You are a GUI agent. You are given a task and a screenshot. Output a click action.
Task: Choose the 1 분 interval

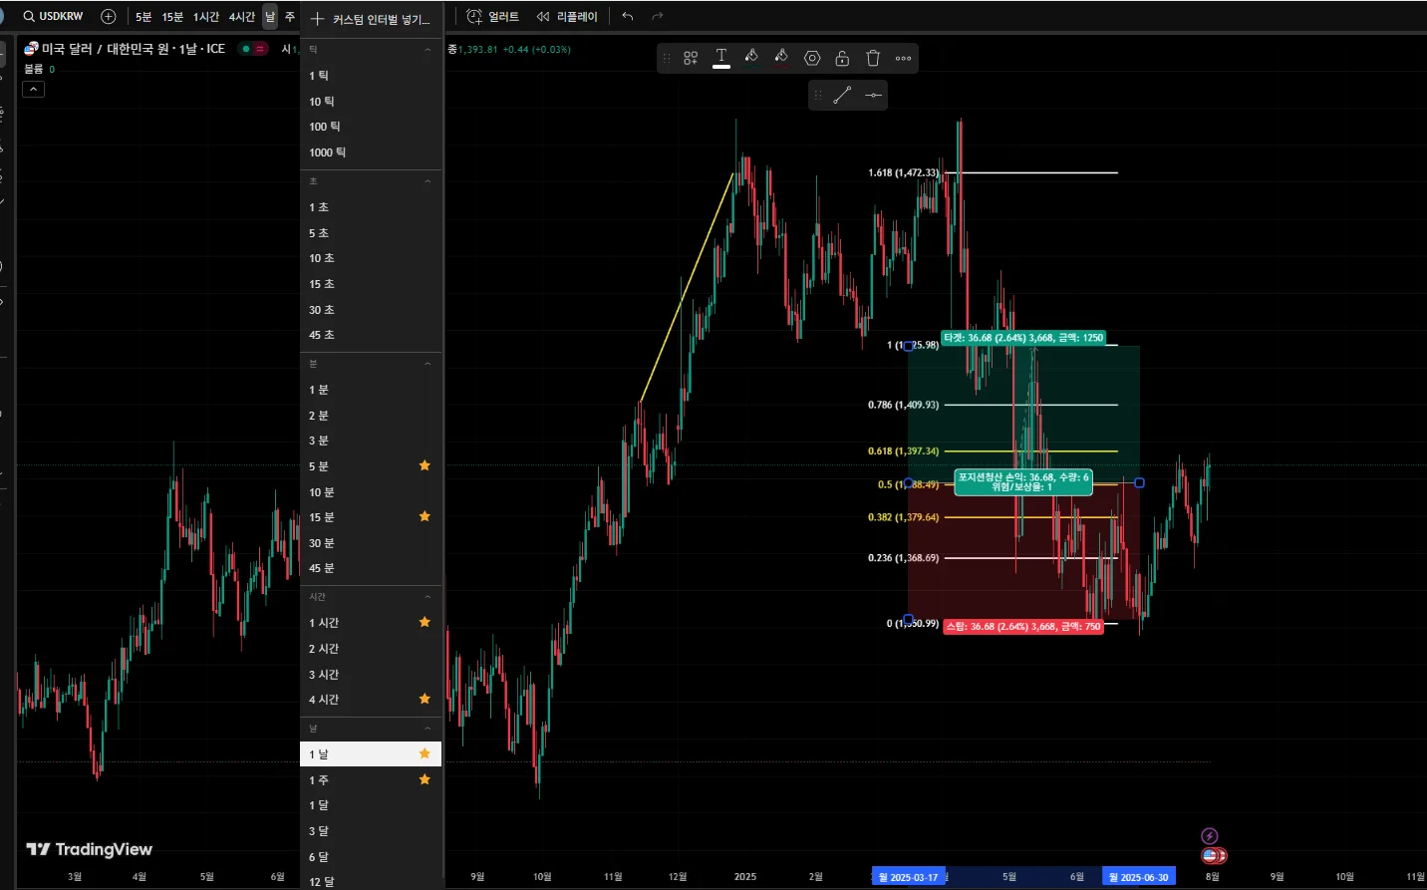pyautogui.click(x=371, y=390)
